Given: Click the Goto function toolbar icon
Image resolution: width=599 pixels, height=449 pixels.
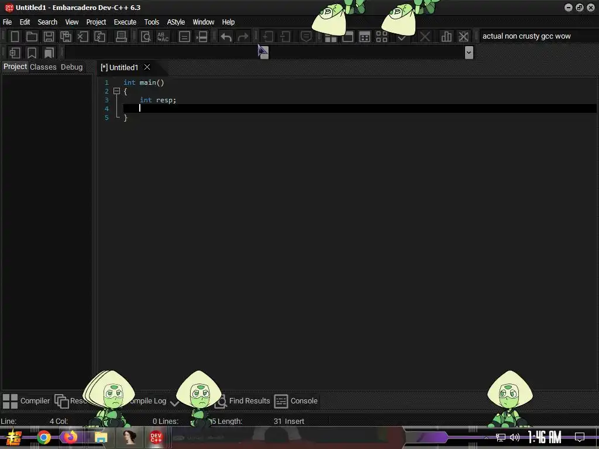Looking at the screenshot, I should click(184, 37).
